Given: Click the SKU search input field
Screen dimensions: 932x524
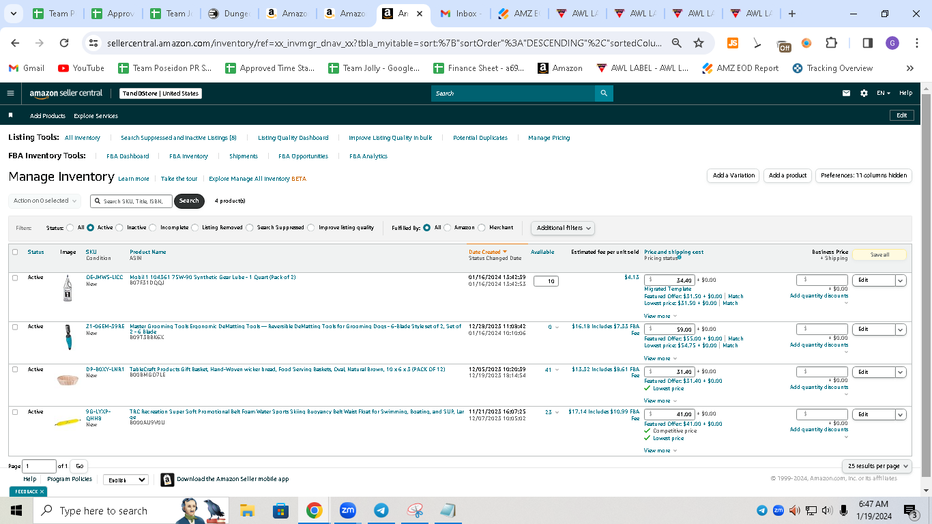Looking at the screenshot, I should pos(131,201).
